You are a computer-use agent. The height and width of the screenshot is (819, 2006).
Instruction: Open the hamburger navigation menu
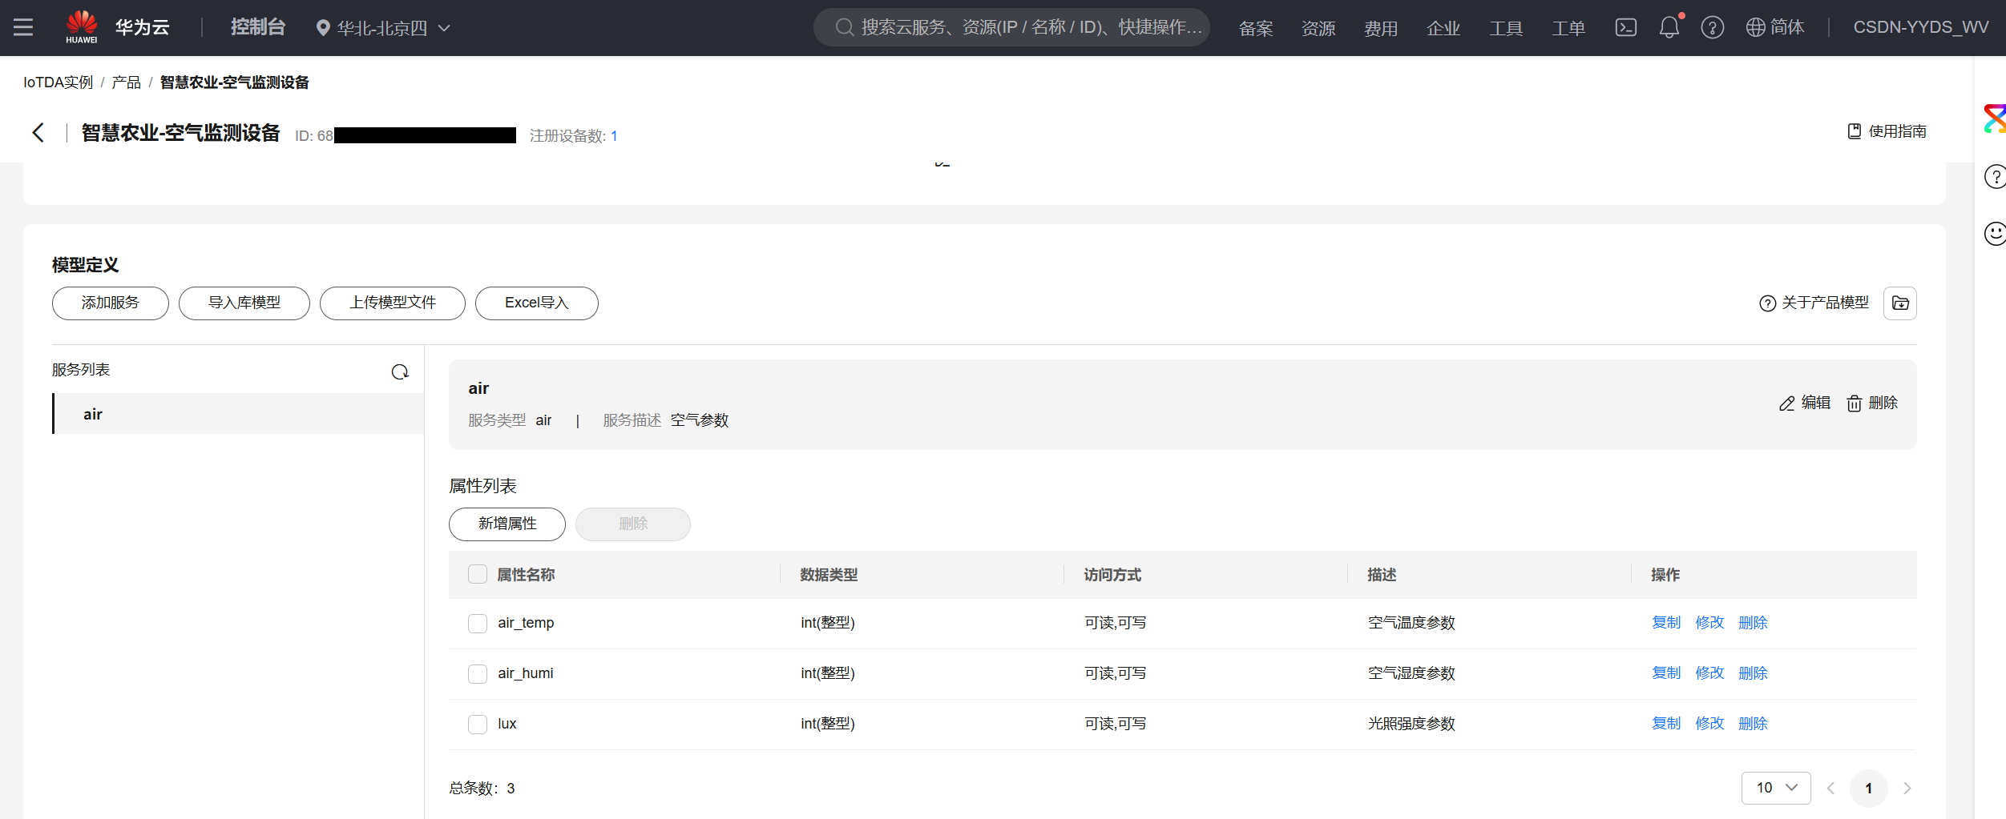[x=23, y=27]
